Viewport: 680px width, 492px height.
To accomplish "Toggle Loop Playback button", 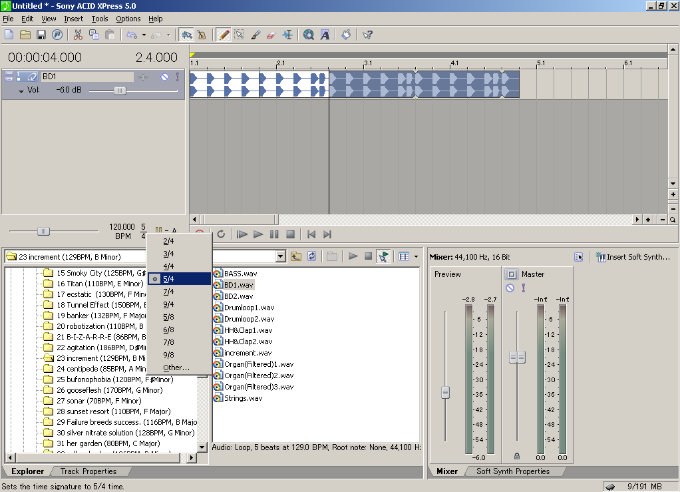I will tap(221, 234).
